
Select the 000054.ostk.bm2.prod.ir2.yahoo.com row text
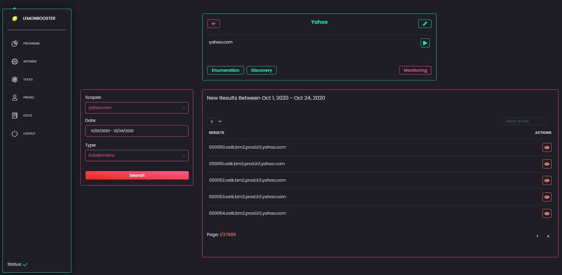(x=248, y=213)
